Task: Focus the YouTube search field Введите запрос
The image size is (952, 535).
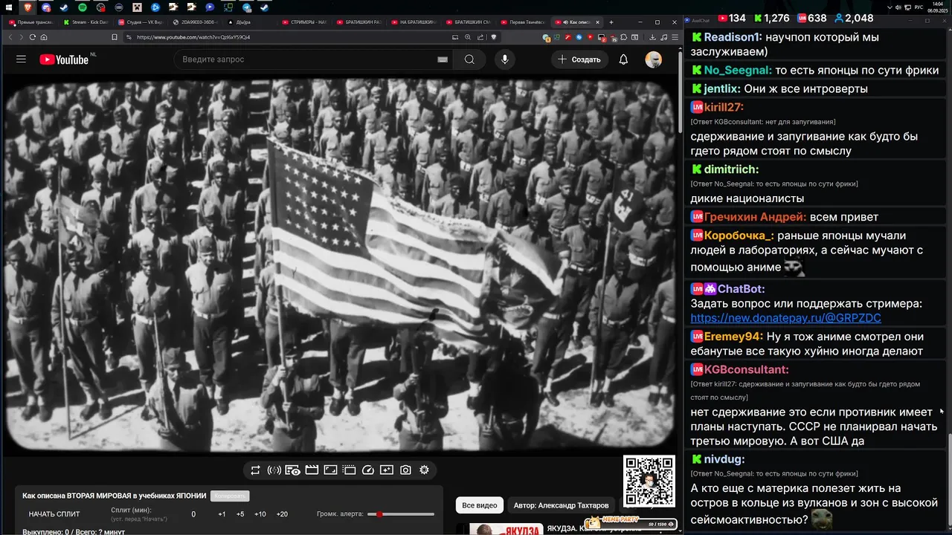Action: click(x=312, y=59)
